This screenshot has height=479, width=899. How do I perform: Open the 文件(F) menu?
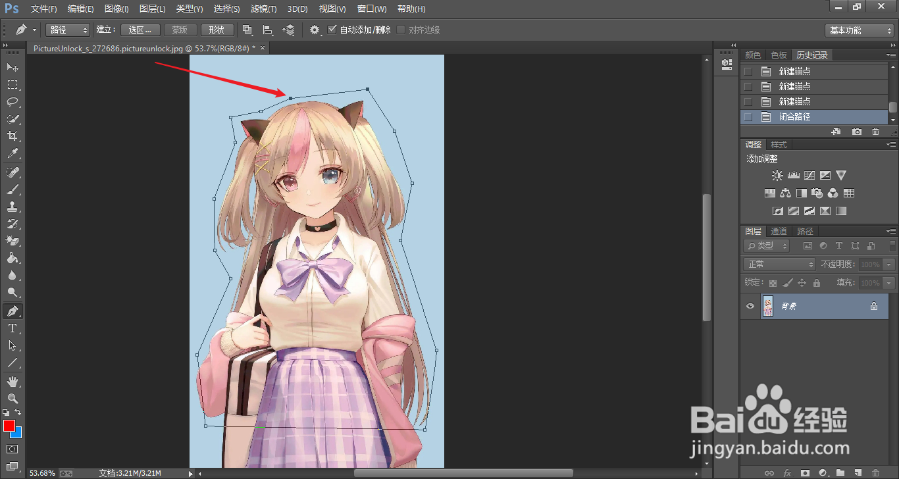tap(44, 9)
